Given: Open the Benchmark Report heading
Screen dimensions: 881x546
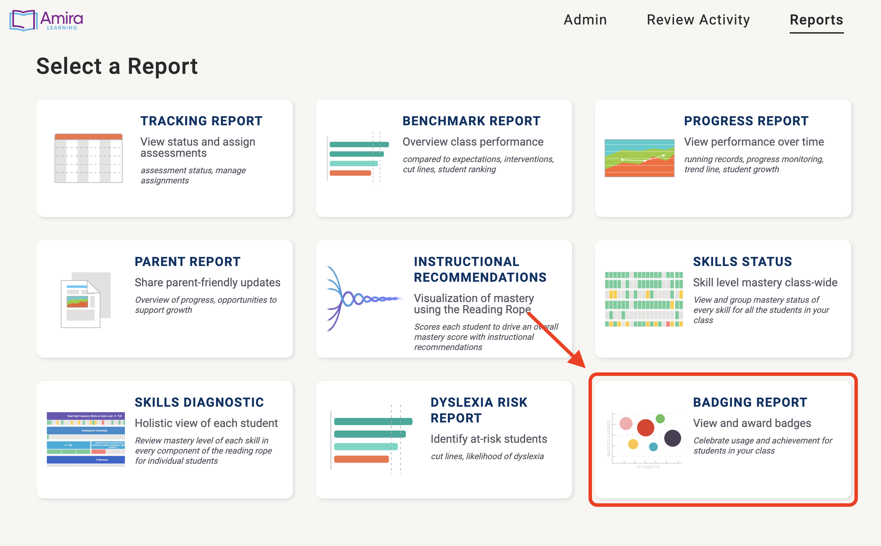Looking at the screenshot, I should point(471,121).
